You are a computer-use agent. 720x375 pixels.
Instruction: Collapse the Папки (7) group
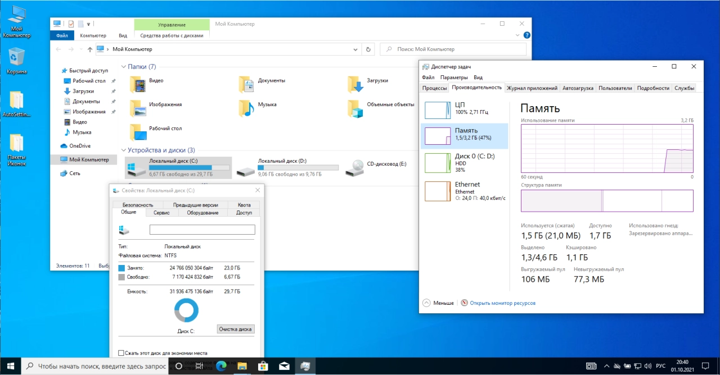[x=123, y=66]
